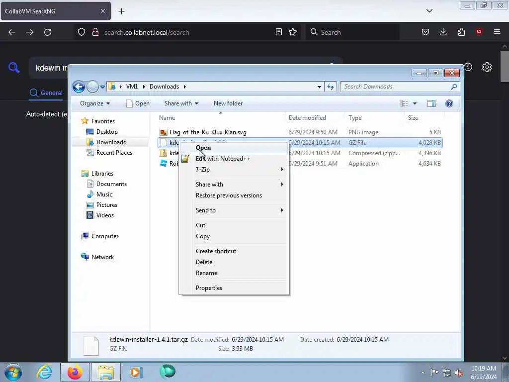Select Favorites in navigation pane

coord(103,121)
